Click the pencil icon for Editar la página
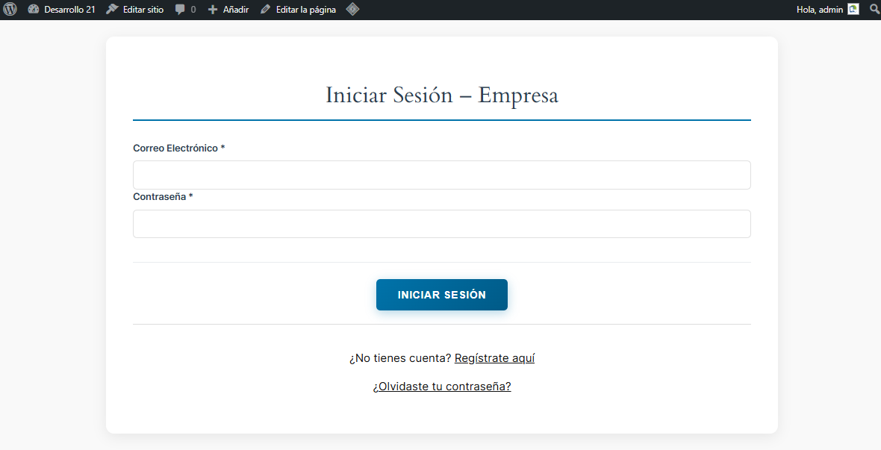881x450 pixels. (266, 10)
